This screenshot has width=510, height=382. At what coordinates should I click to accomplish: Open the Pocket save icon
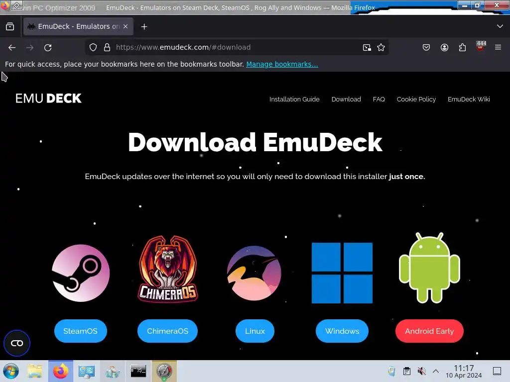pyautogui.click(x=426, y=47)
